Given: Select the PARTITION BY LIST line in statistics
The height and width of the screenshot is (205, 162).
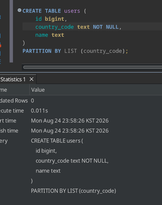Looking at the screenshot, I should tap(73, 191).
